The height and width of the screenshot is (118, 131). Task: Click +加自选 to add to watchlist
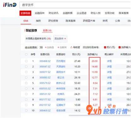click(49, 47)
